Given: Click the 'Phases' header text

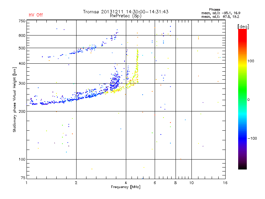Looking at the screenshot, I should (214, 10).
